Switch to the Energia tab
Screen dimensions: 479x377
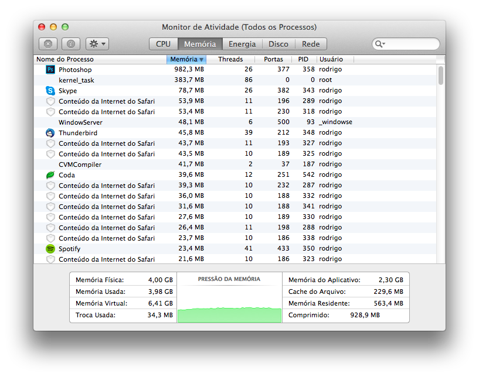click(242, 44)
